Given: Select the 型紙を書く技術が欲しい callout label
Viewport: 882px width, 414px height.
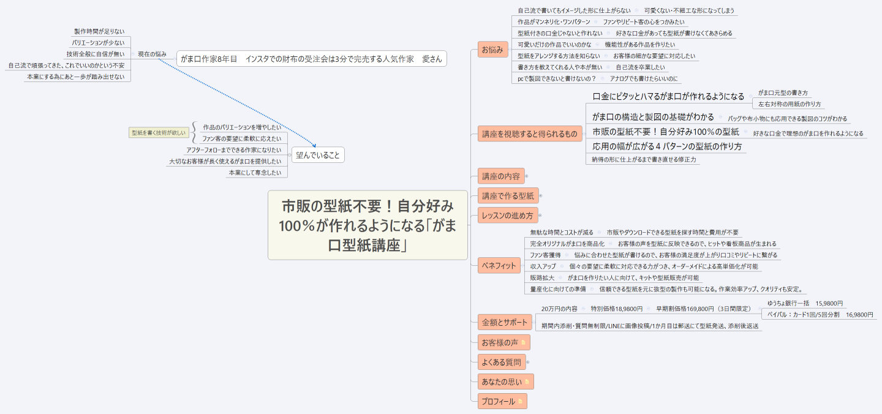Looking at the screenshot, I should tap(160, 132).
